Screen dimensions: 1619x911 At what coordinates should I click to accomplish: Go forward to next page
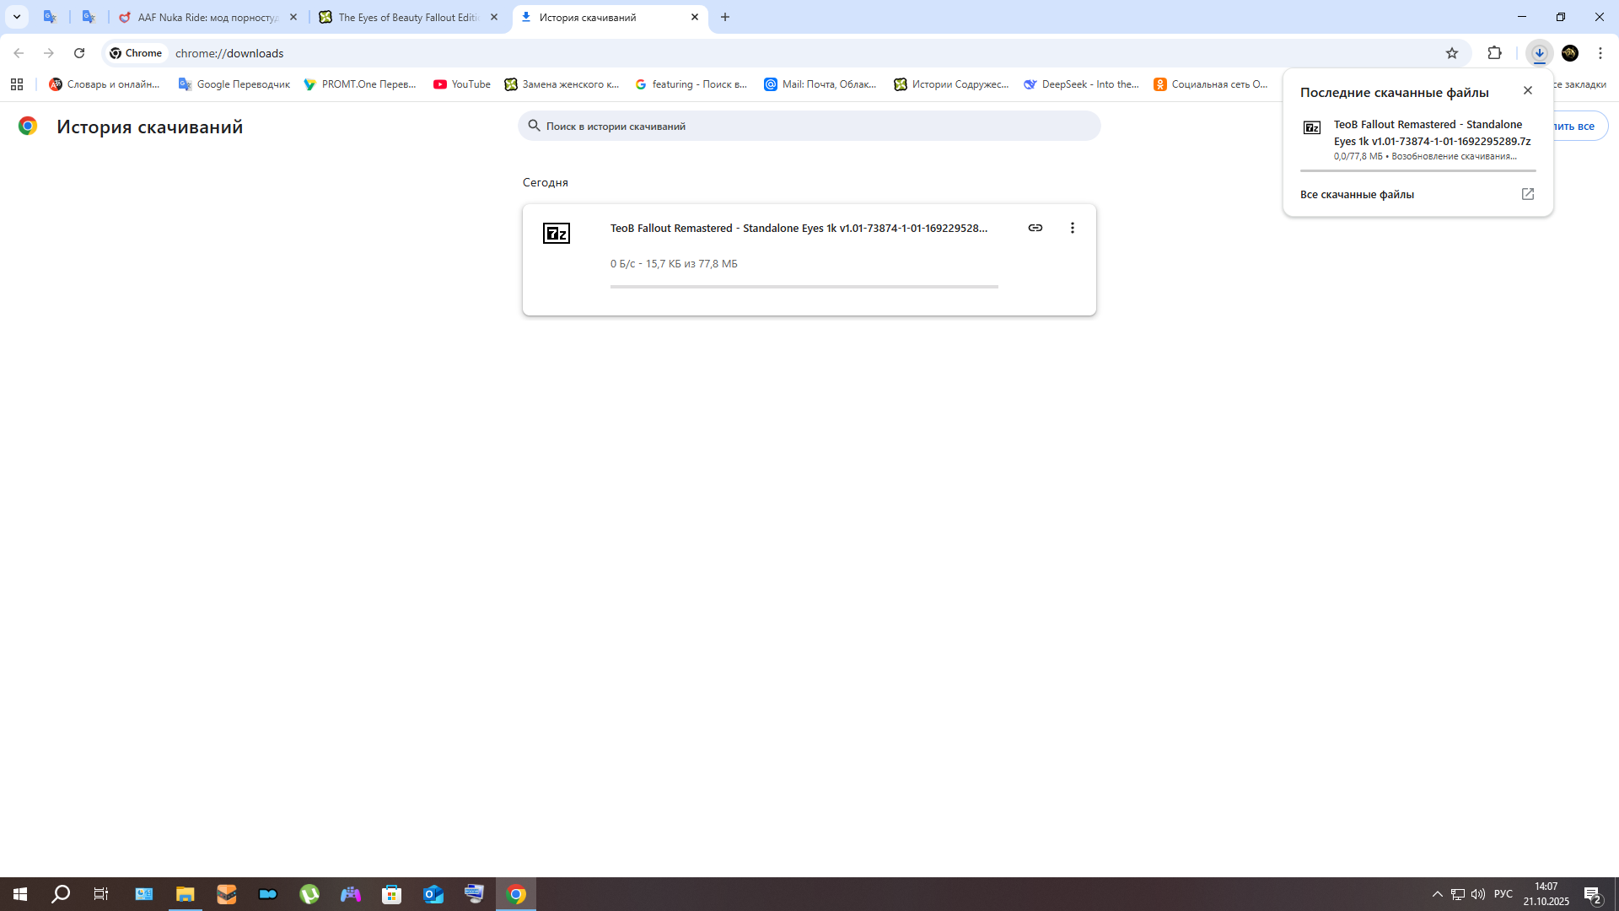point(49,53)
